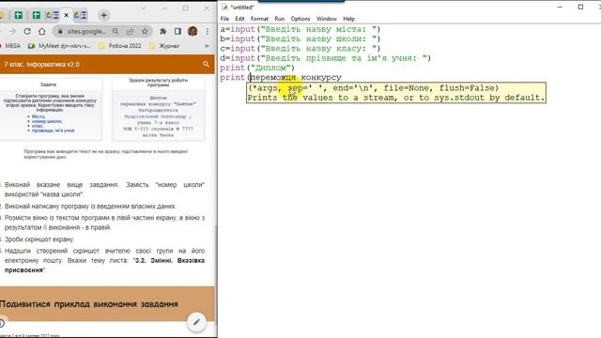
Task: Open the Chrome extensions puzzle icon
Action: (x=162, y=31)
